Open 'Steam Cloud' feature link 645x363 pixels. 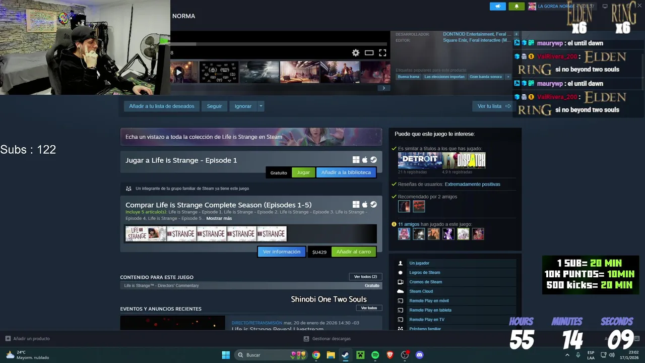[x=421, y=291]
